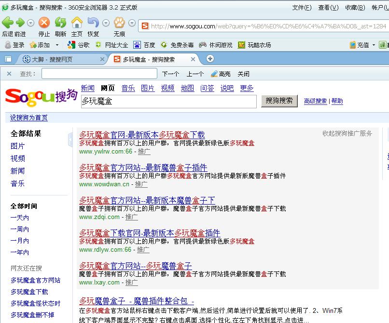389x323 pixels.
Task: Toggle 高亮 highlight in find bar
Action: pos(221,74)
